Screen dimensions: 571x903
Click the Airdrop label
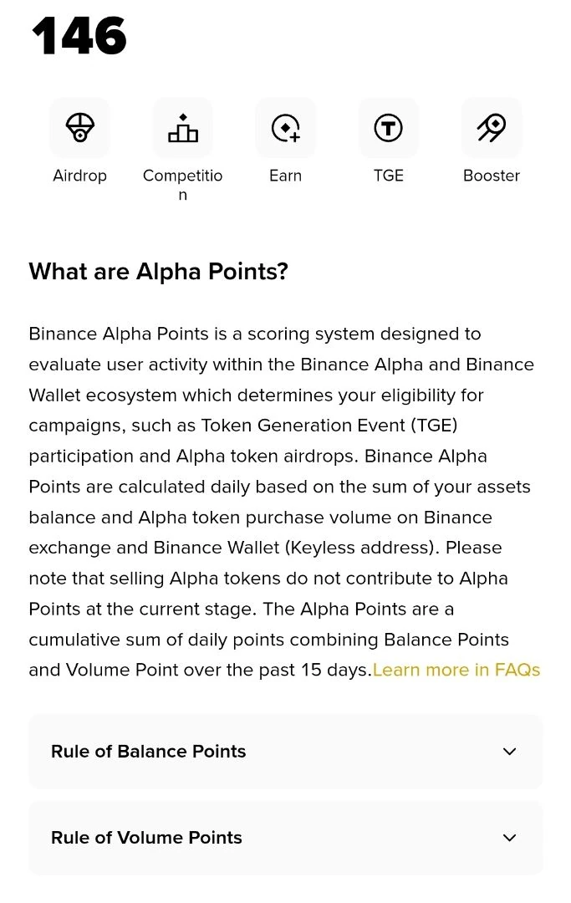(x=79, y=175)
